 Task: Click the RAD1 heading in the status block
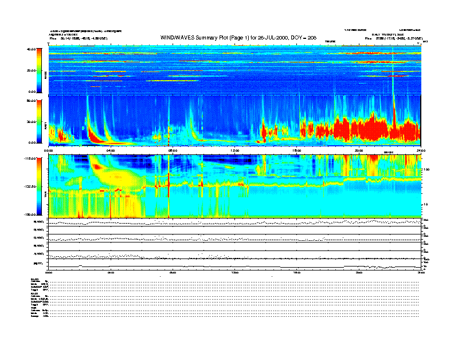(34, 293)
